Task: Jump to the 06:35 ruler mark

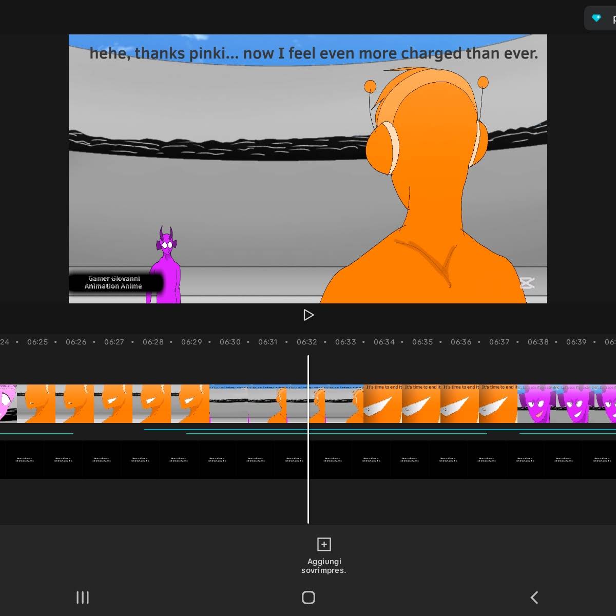Action: pos(422,342)
